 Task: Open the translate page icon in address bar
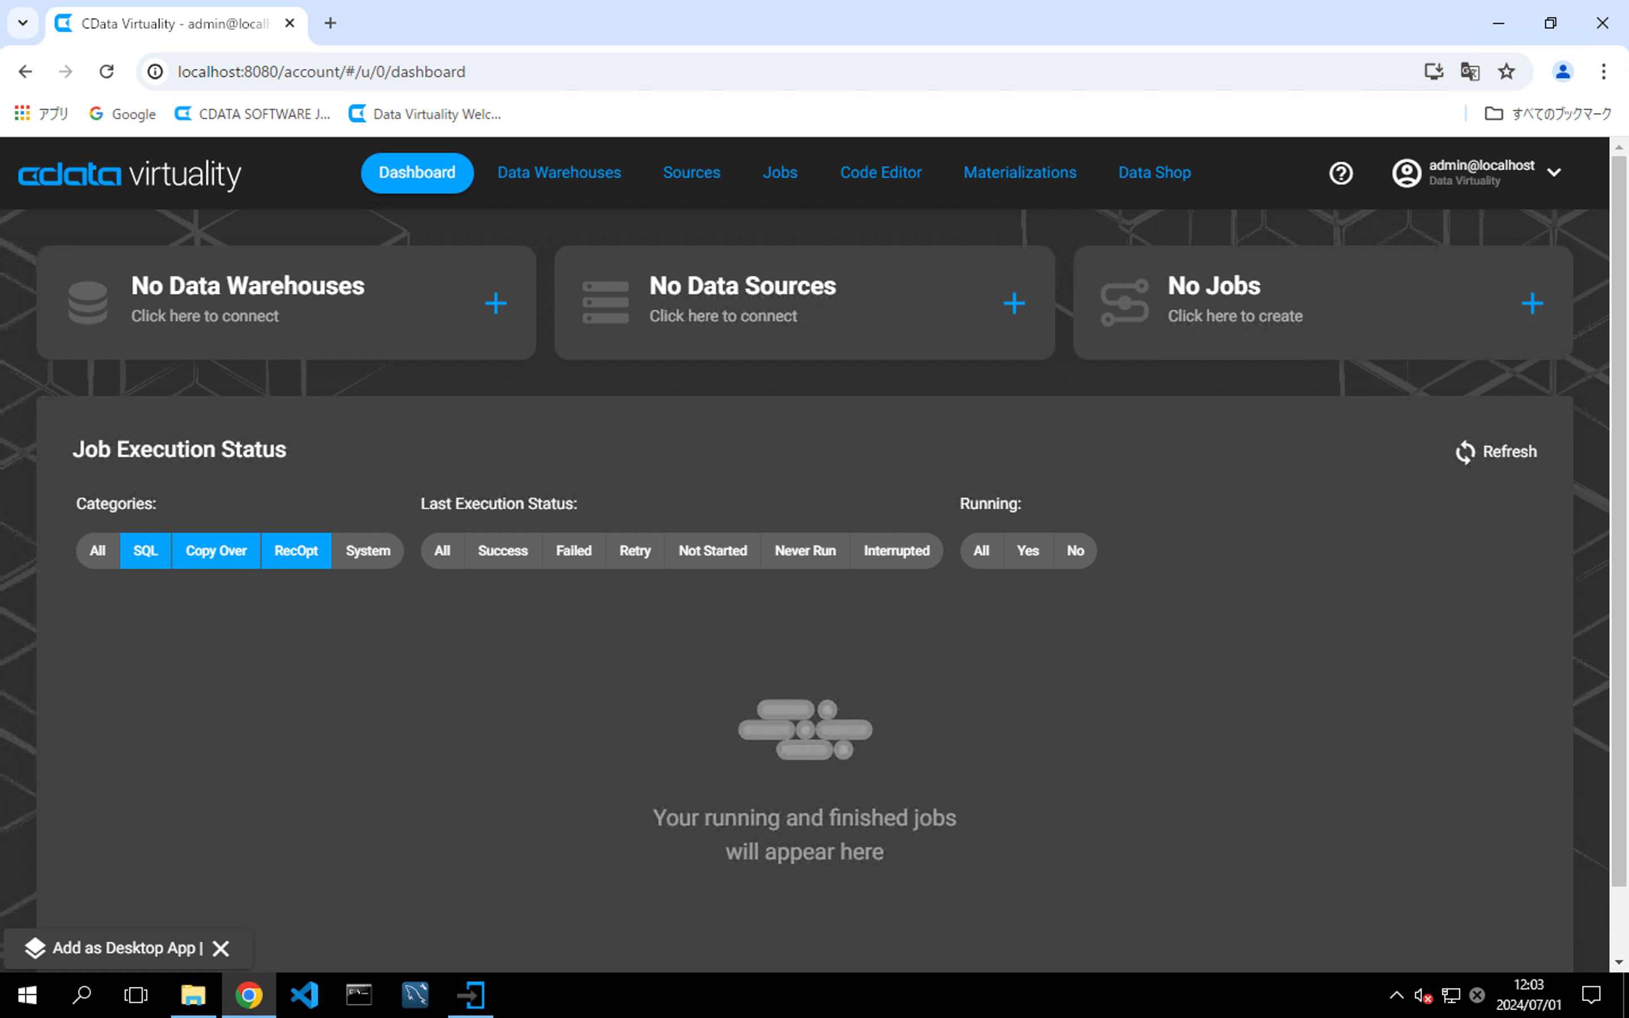coord(1469,71)
